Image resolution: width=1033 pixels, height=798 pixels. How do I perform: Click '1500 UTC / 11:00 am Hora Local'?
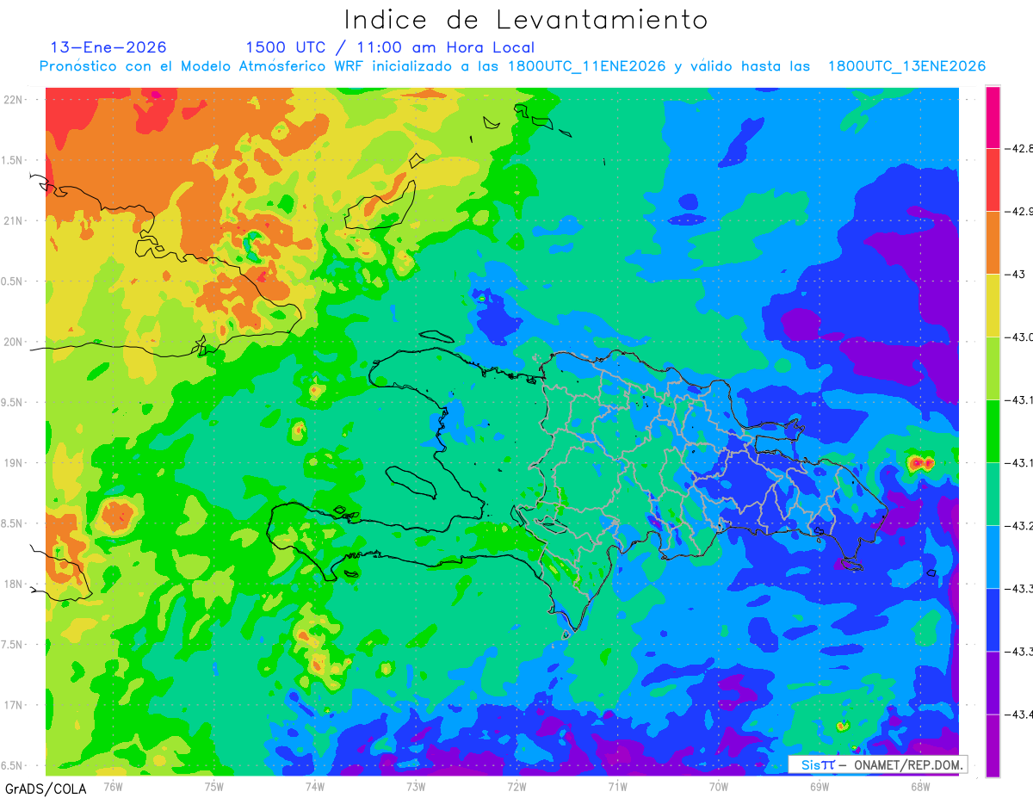pos(390,47)
